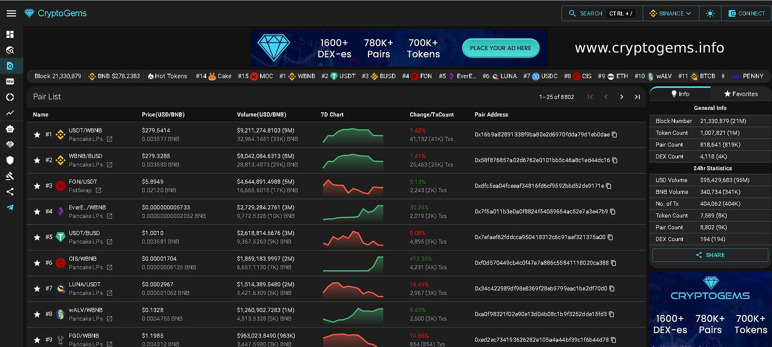Open PENNY in hot tokens ticker
This screenshot has width=772, height=347.
pyautogui.click(x=747, y=76)
